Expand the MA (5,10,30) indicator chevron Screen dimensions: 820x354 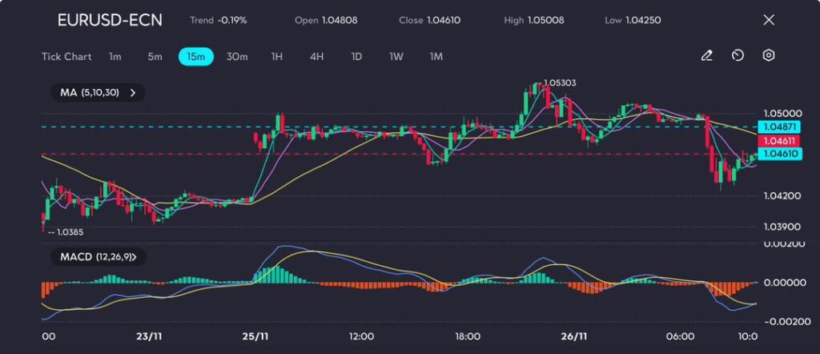(x=133, y=93)
